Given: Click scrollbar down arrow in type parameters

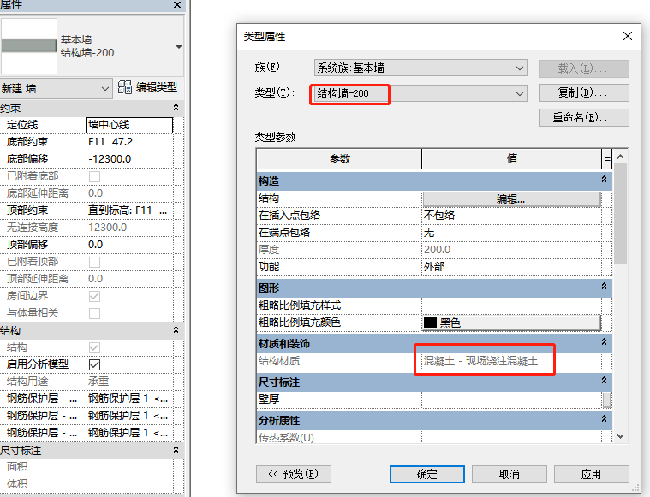Looking at the screenshot, I should tap(621, 435).
